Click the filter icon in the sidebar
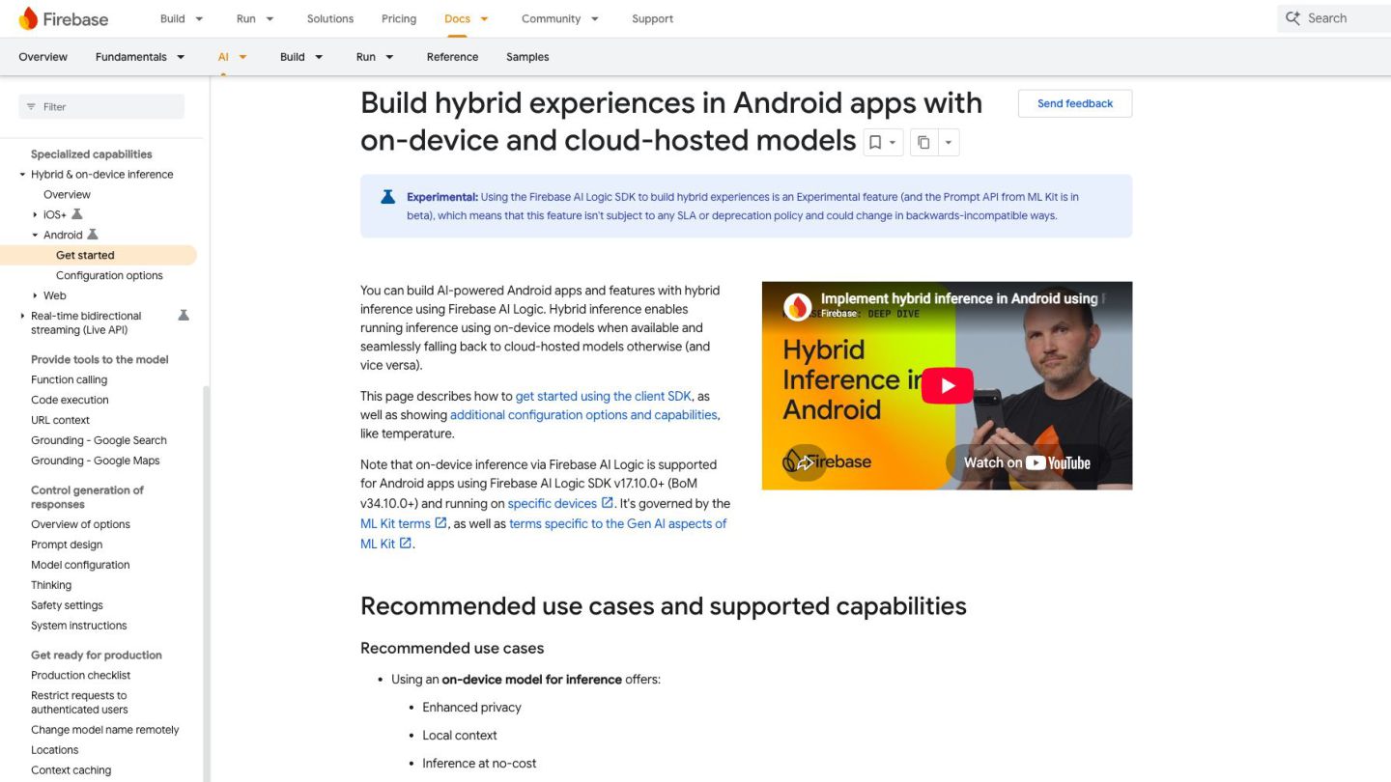Screen dimensions: 1391x782 click(31, 107)
